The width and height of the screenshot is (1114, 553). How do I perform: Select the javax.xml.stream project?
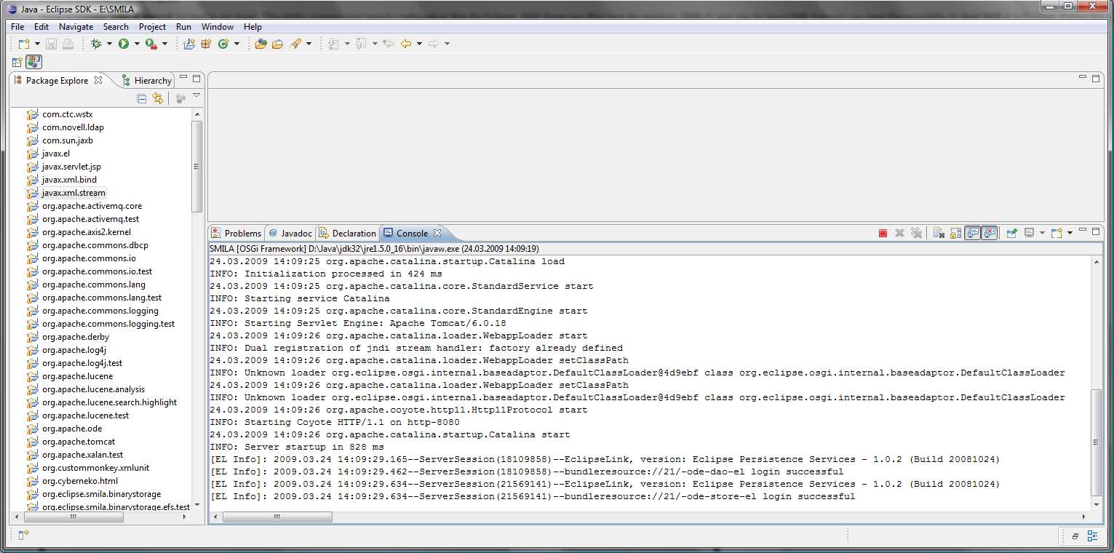point(73,193)
